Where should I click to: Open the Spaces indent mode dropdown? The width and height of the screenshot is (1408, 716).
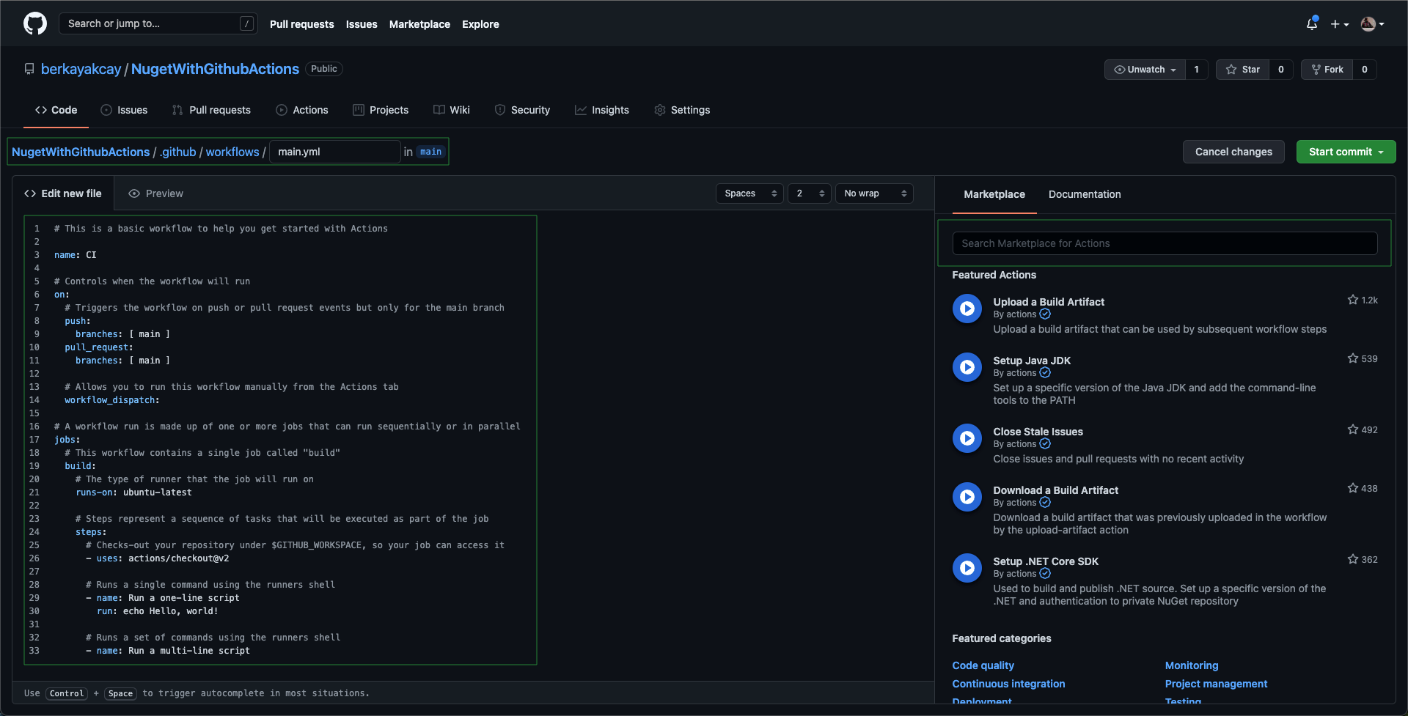coord(749,193)
